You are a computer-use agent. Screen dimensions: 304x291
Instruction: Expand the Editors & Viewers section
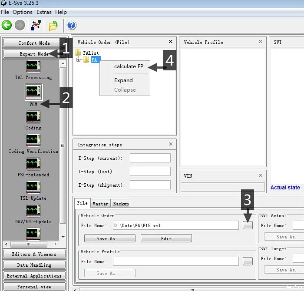(34, 254)
